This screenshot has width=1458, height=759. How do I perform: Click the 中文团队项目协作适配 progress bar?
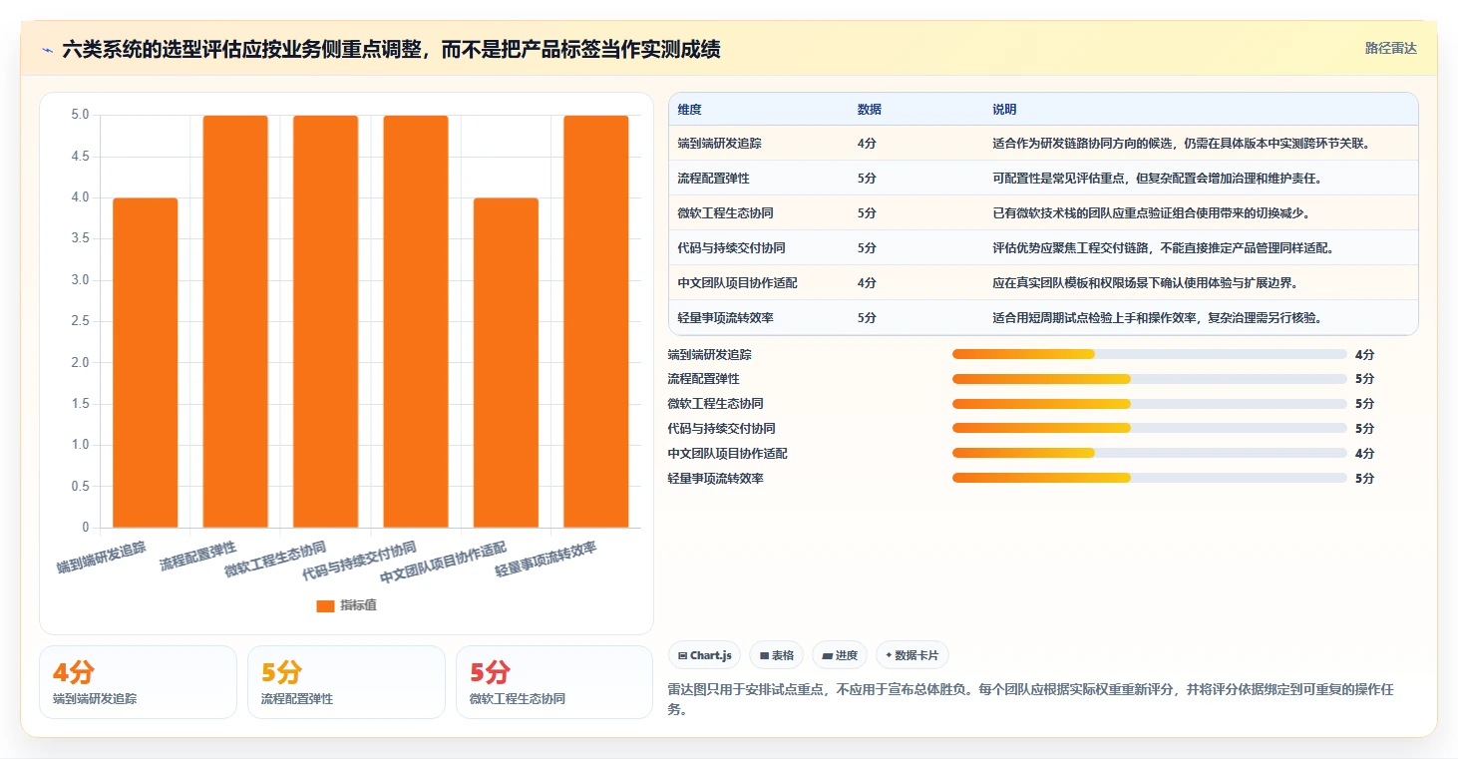1150,453
